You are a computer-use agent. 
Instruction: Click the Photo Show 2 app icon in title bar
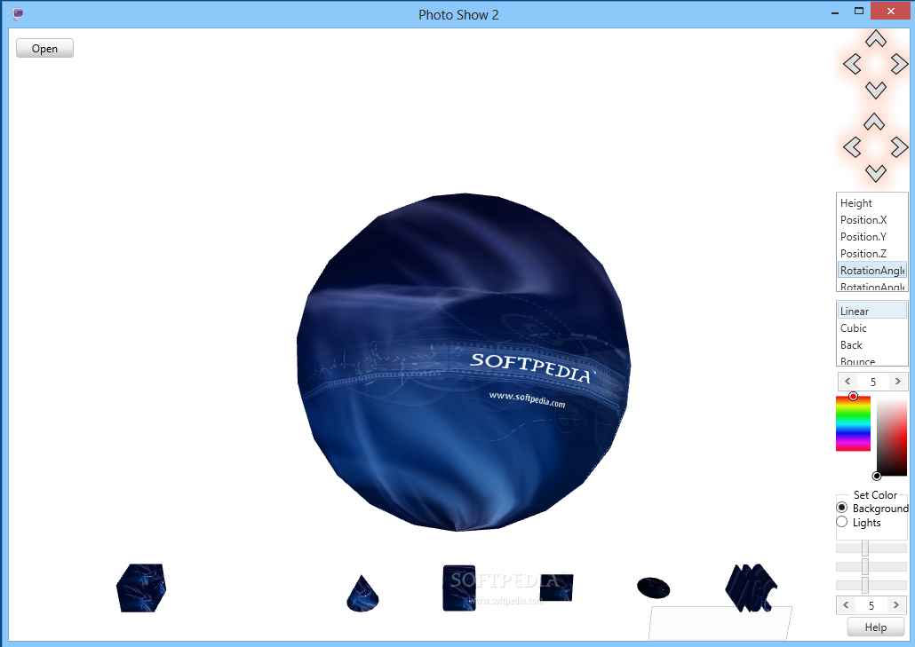point(18,14)
